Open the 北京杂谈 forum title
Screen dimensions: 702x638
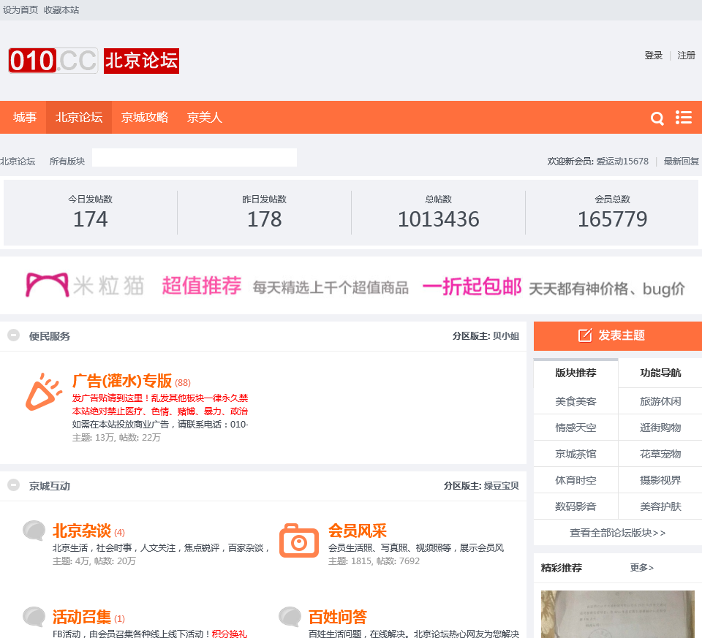tap(81, 531)
